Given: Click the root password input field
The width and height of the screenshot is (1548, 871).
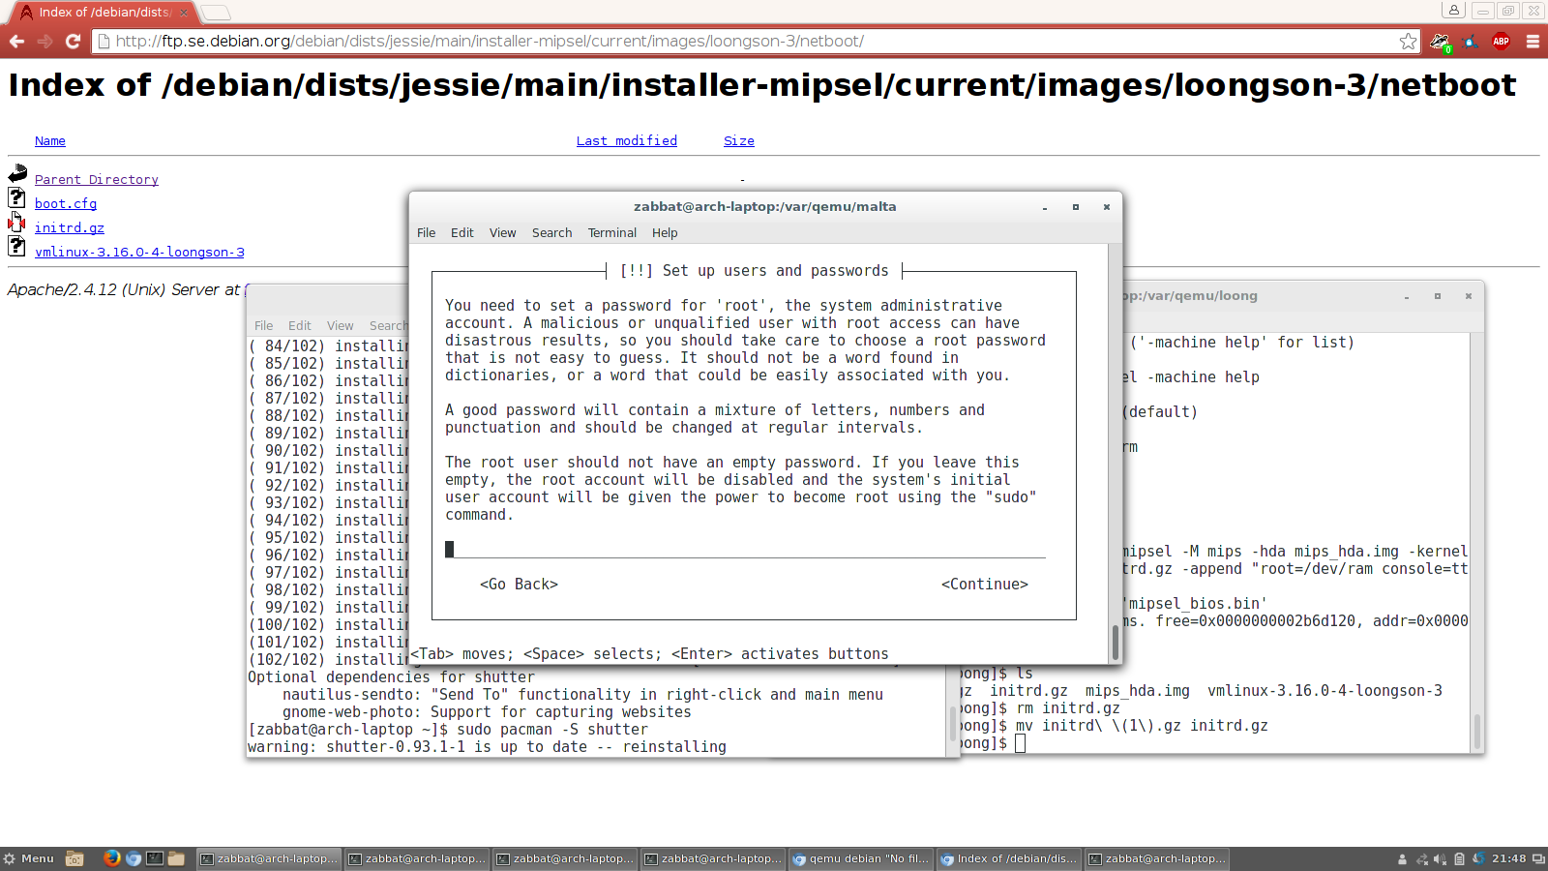Looking at the screenshot, I should coord(745,550).
